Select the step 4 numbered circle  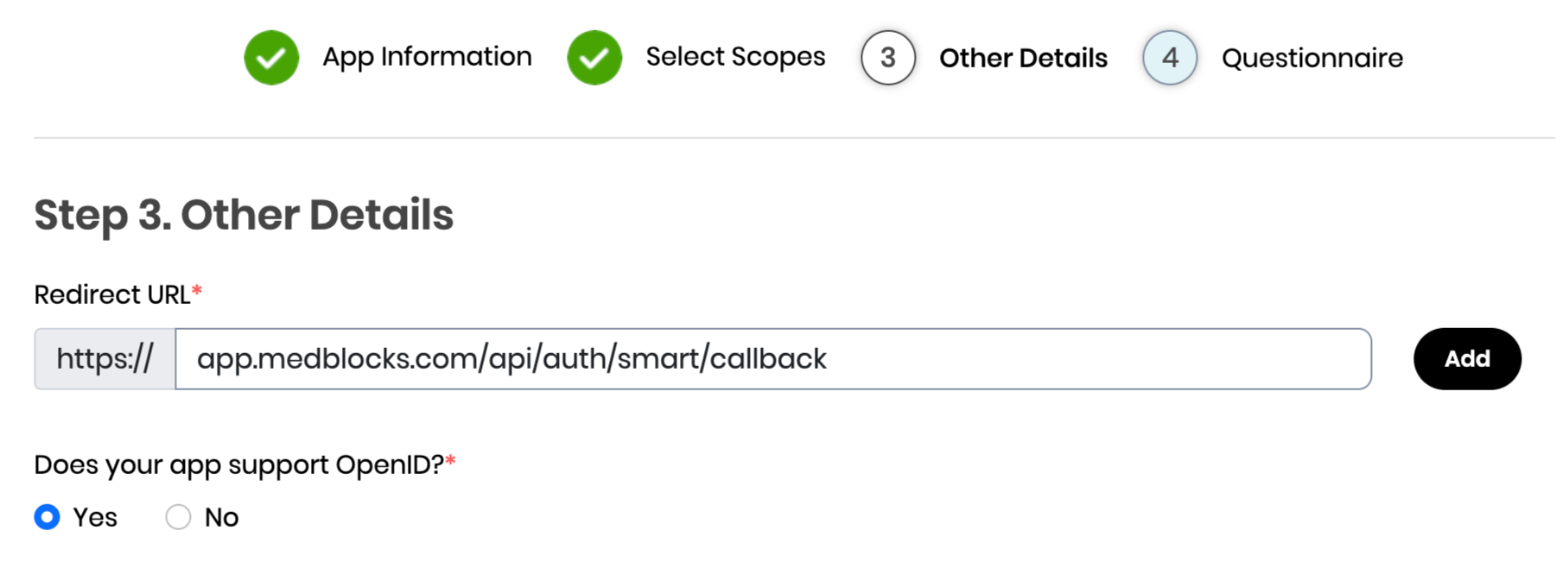coord(1170,58)
